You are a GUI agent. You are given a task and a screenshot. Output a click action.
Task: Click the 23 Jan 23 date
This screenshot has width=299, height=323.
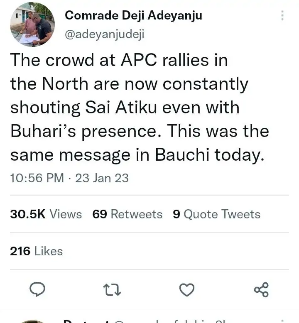point(102,178)
